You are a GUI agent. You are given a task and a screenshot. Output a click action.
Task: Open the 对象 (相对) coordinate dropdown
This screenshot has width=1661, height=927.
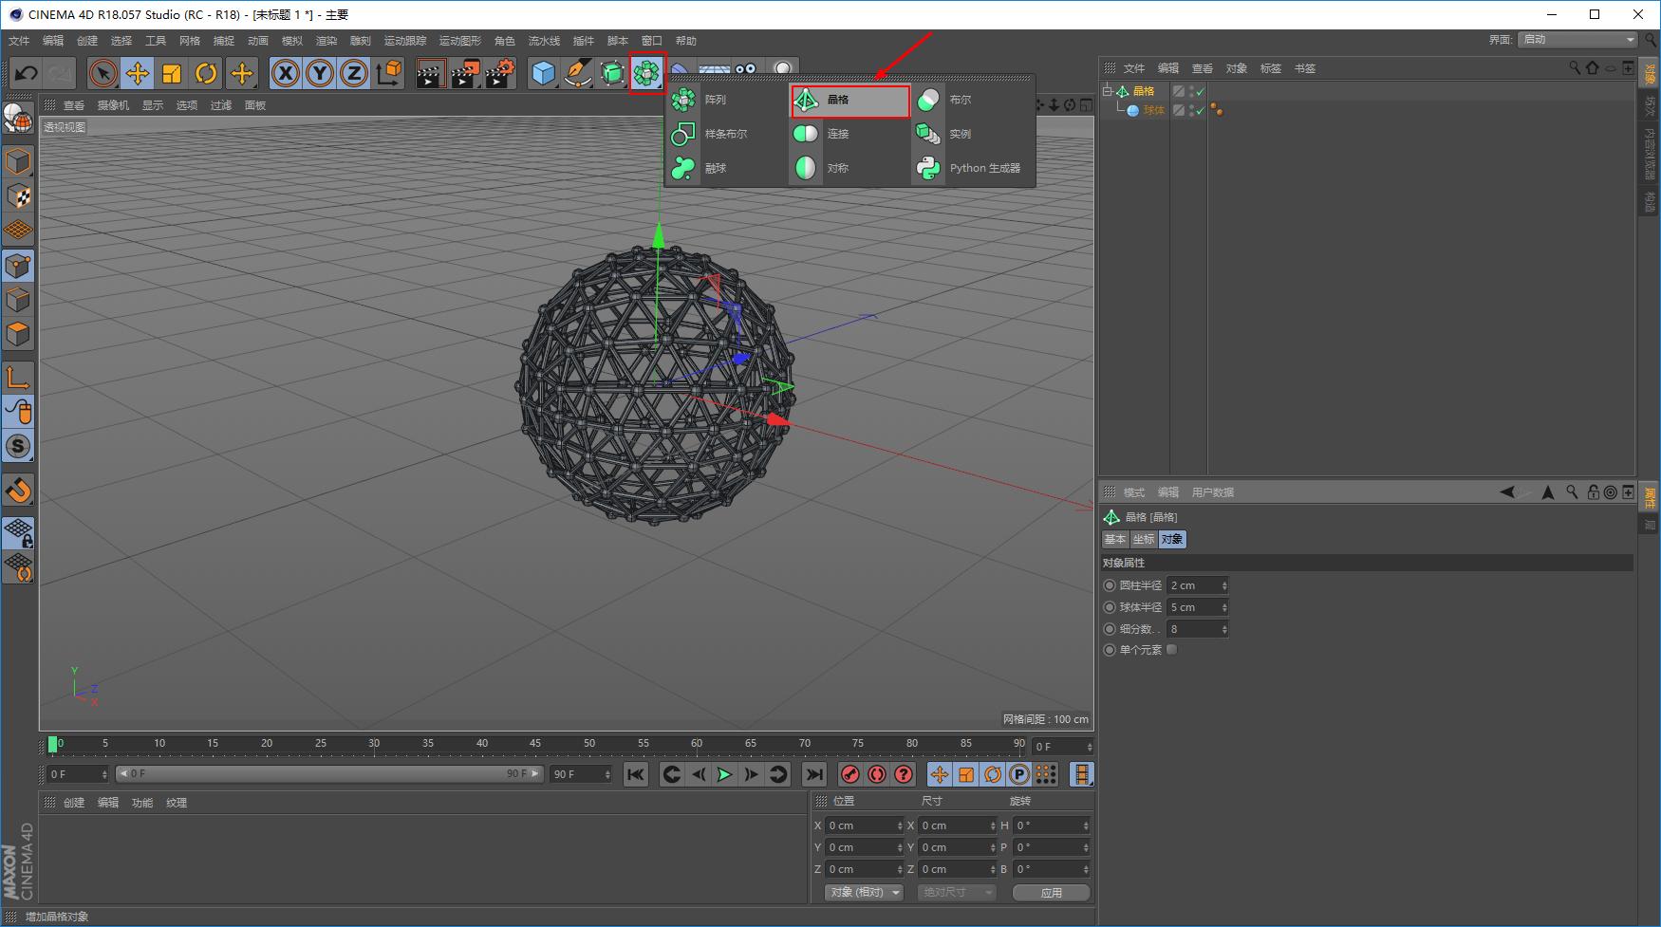pyautogui.click(x=862, y=892)
